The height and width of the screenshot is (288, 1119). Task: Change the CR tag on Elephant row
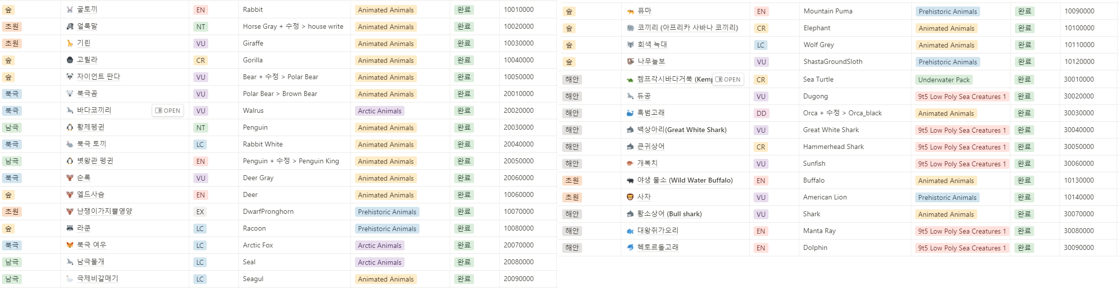(761, 28)
